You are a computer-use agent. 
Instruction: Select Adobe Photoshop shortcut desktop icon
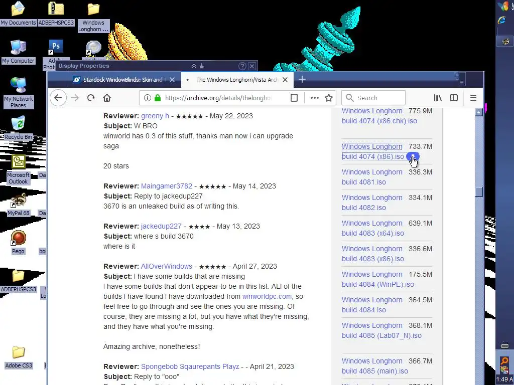[55, 54]
